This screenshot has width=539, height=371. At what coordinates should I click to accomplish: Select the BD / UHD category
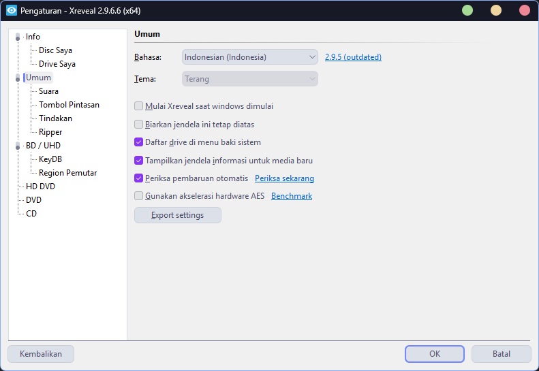click(x=43, y=146)
